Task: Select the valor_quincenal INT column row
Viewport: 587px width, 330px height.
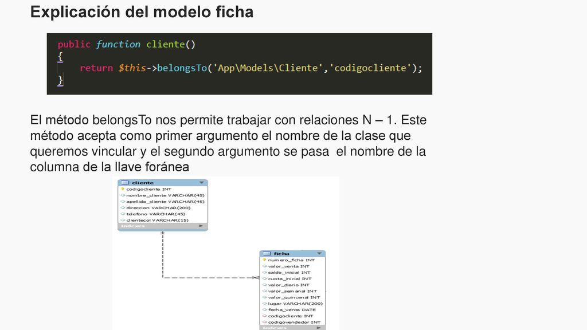Action: pos(292,297)
